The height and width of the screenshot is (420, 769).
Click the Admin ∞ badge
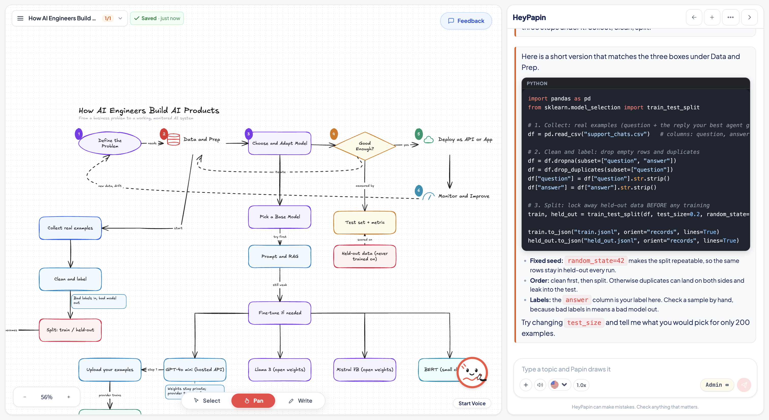point(717,385)
